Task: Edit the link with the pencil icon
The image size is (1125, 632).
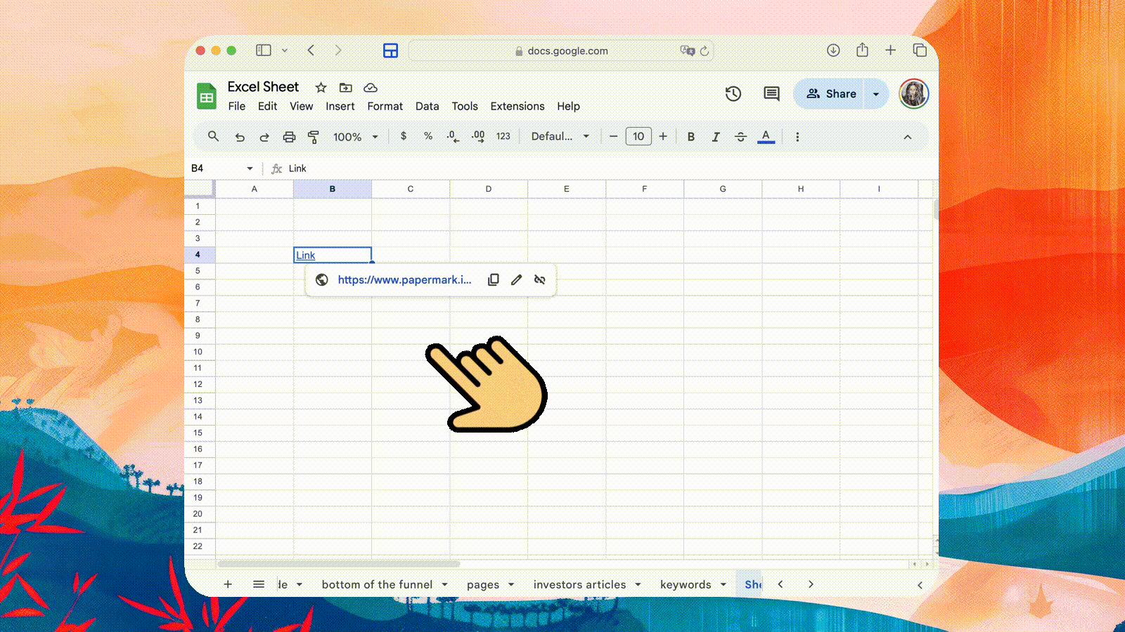Action: pyautogui.click(x=516, y=279)
